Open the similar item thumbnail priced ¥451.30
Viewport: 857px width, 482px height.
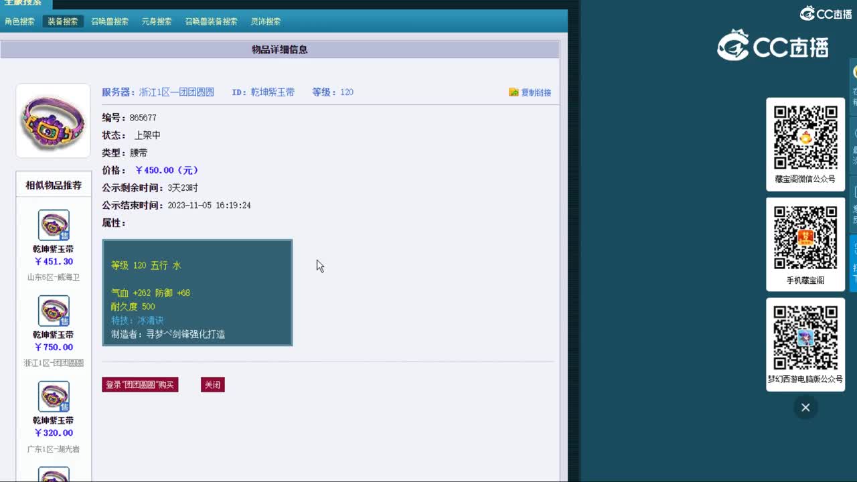coord(54,226)
